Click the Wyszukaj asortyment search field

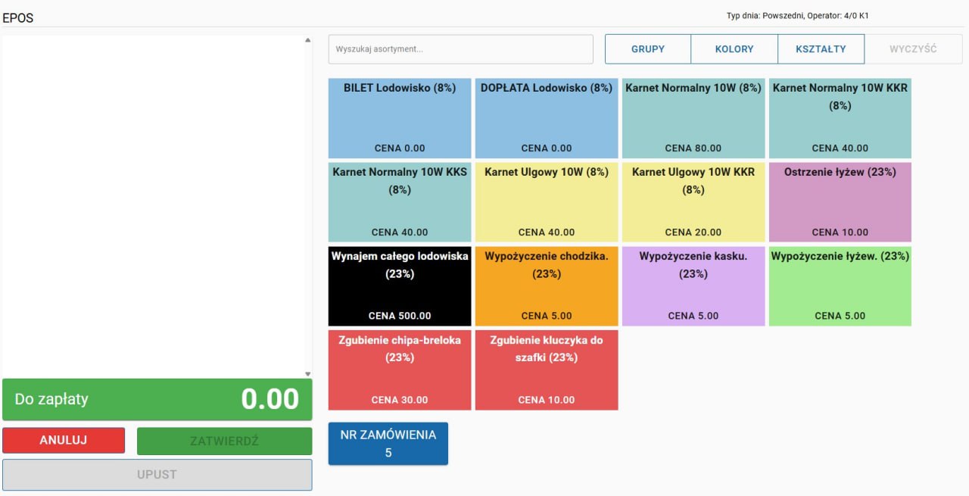460,48
